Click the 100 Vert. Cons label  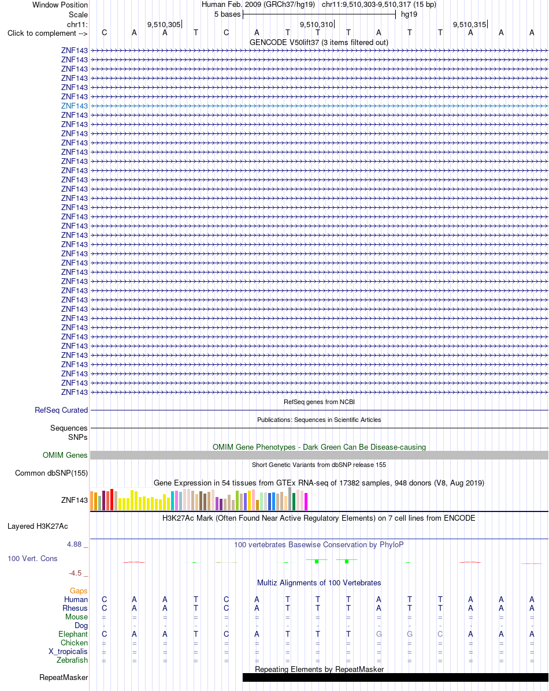(x=32, y=559)
